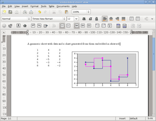156x121 pixels.
Task: Click the hyperlink globe icon
Action: click(x=4, y=26)
